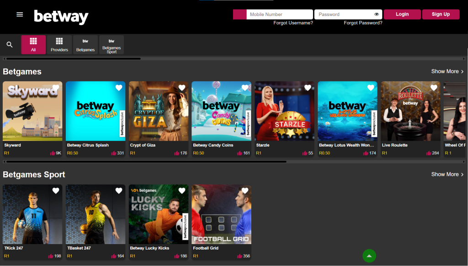Favorite the TBasket 247 heart
This screenshot has width=468, height=266.
point(119,191)
